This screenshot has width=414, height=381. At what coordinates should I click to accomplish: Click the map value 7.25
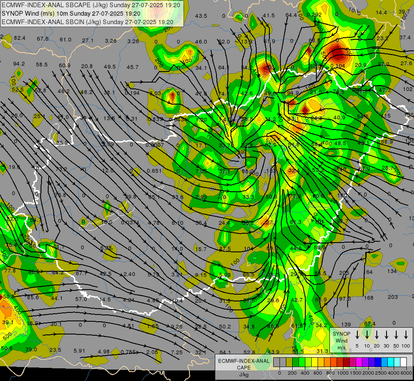click(x=177, y=352)
